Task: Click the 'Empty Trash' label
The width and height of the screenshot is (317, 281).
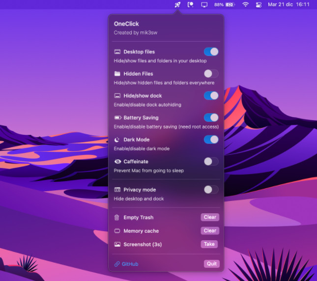Action: (x=139, y=218)
